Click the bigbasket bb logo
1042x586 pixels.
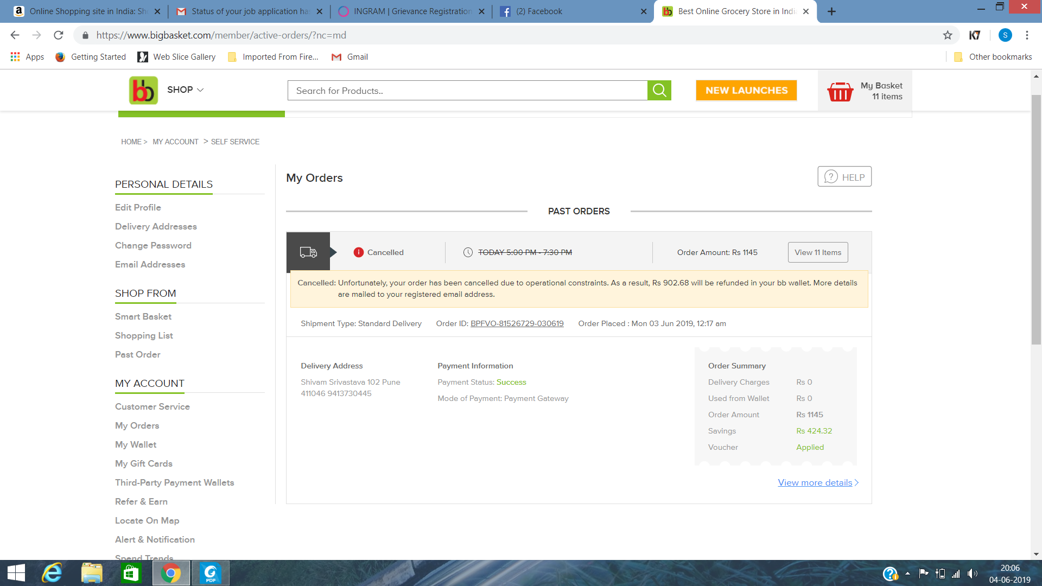coord(143,90)
